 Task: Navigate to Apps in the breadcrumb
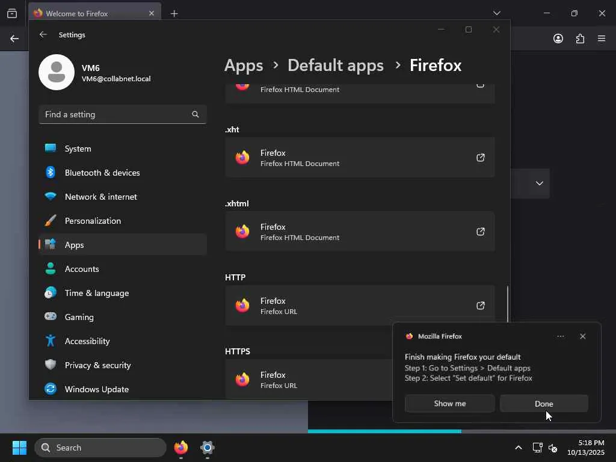pos(244,65)
